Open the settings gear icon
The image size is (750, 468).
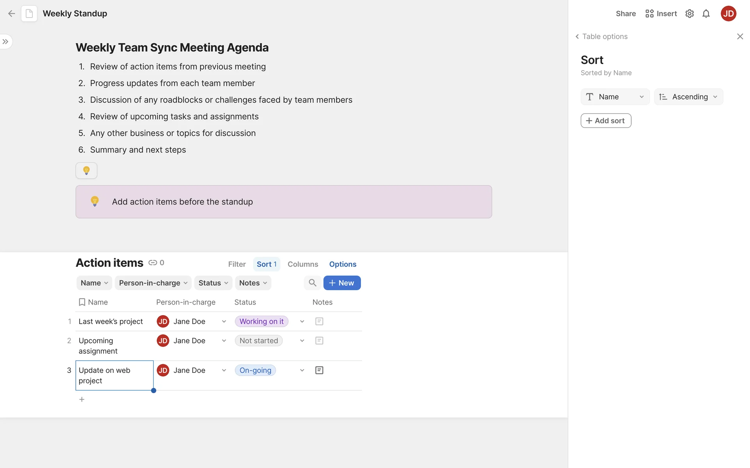689,14
